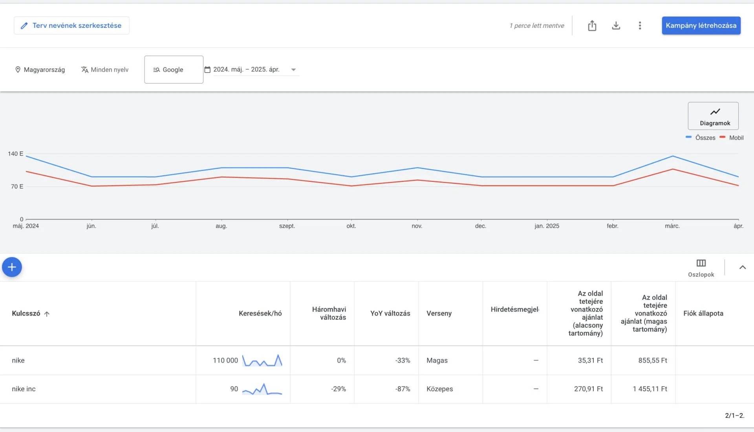The height and width of the screenshot is (432, 754).
Task: Click the Magas competition cell
Action: pyautogui.click(x=437, y=360)
